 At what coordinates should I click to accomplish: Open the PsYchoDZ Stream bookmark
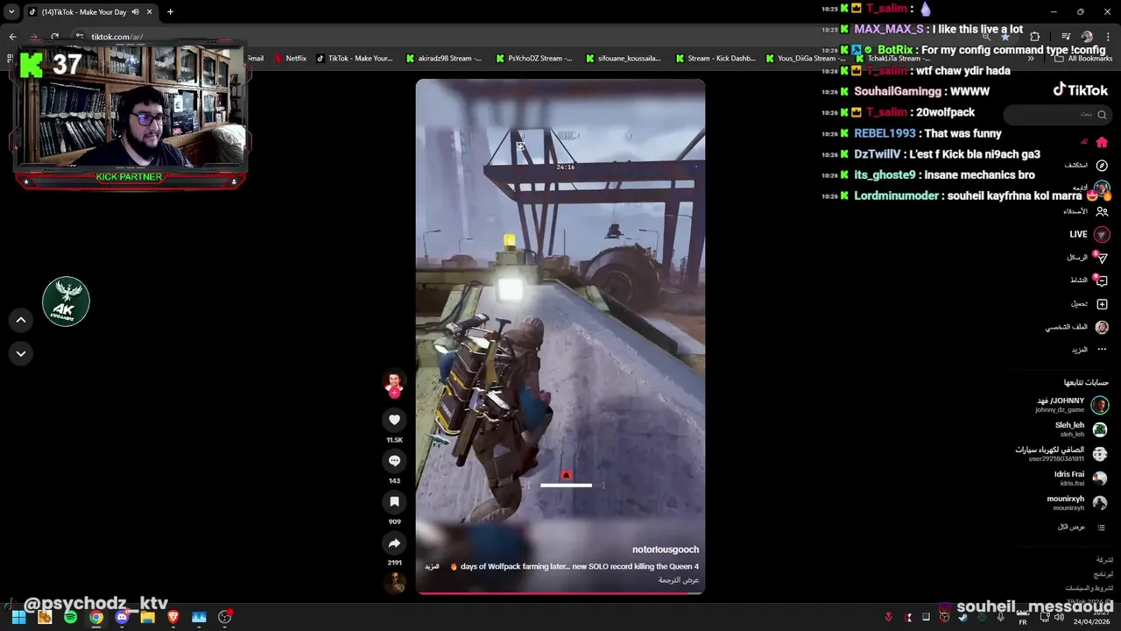[x=534, y=59]
